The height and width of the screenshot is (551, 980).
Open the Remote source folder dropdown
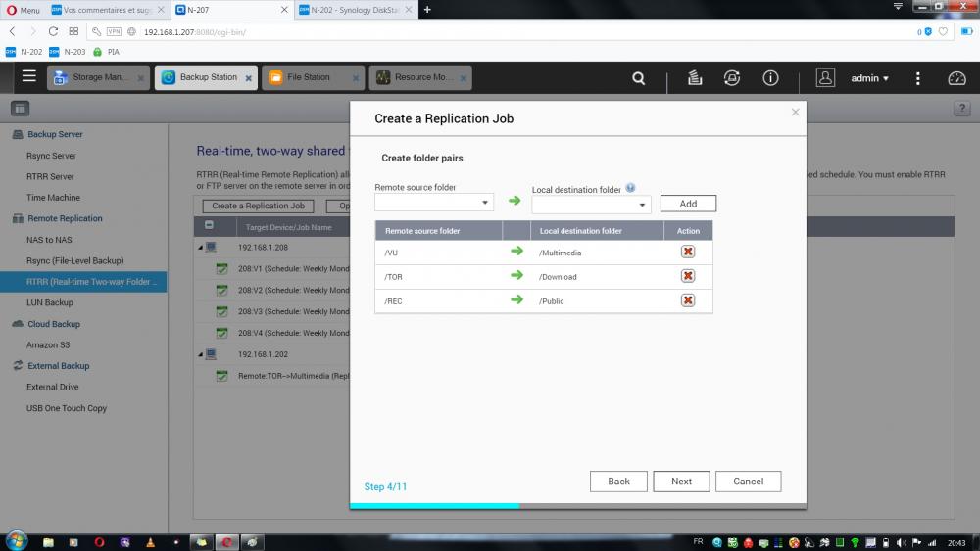coord(433,204)
